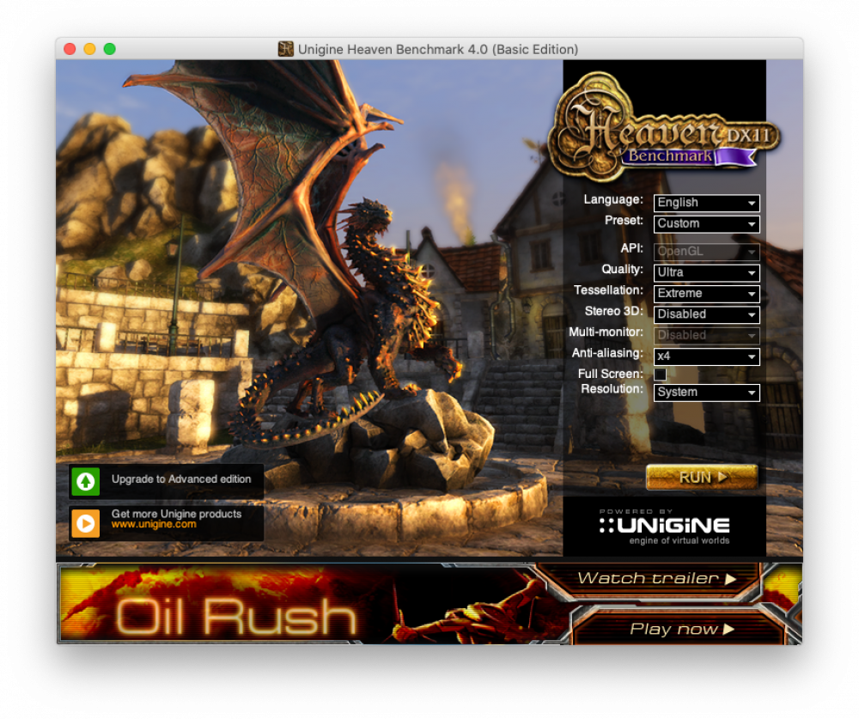Click Upgrade to Advanced edition
The image size is (859, 719).
(x=181, y=479)
